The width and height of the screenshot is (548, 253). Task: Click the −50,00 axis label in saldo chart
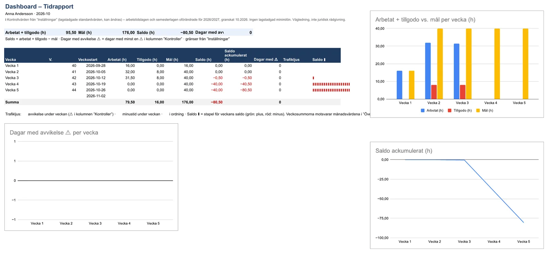(x=383, y=199)
